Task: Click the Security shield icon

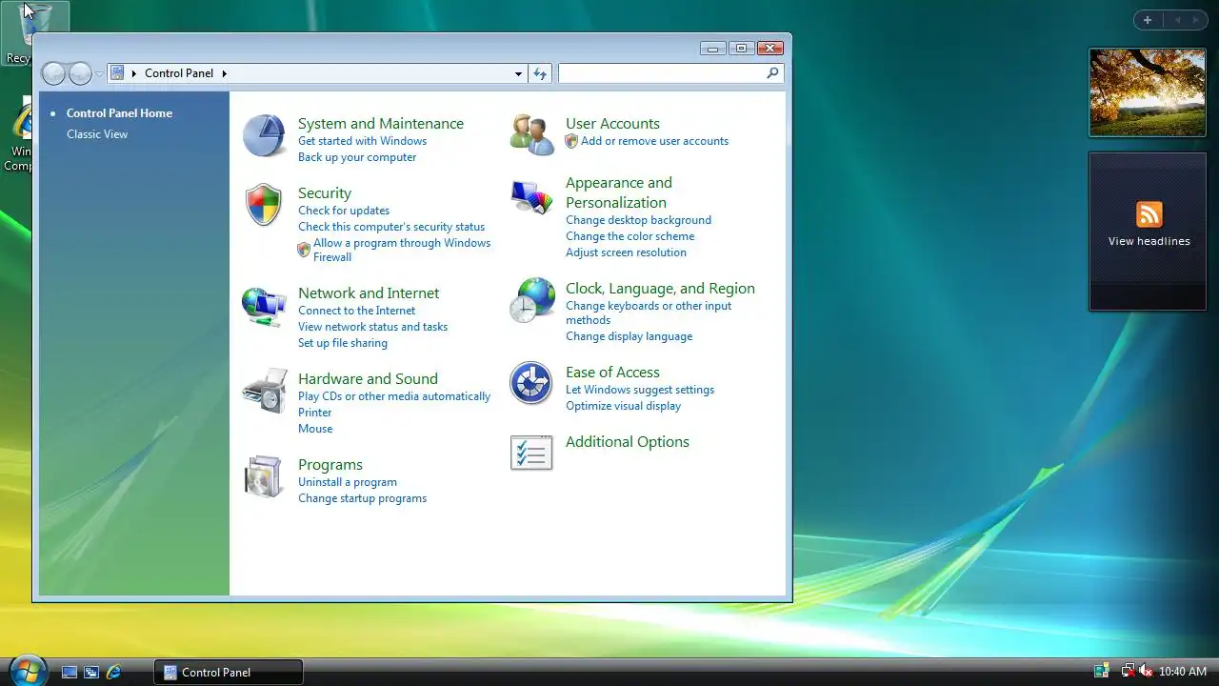Action: click(x=264, y=205)
